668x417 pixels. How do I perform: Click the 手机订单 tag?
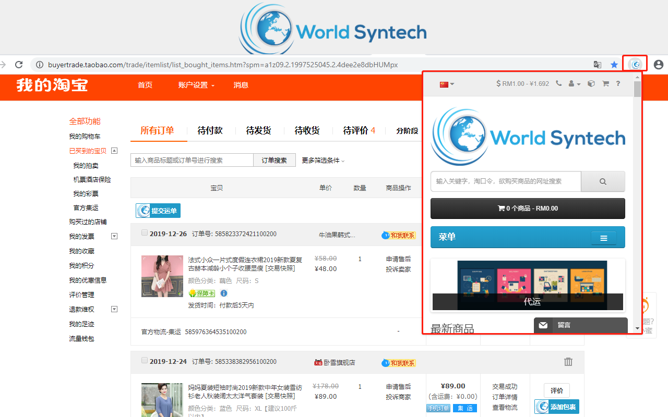tap(438, 408)
